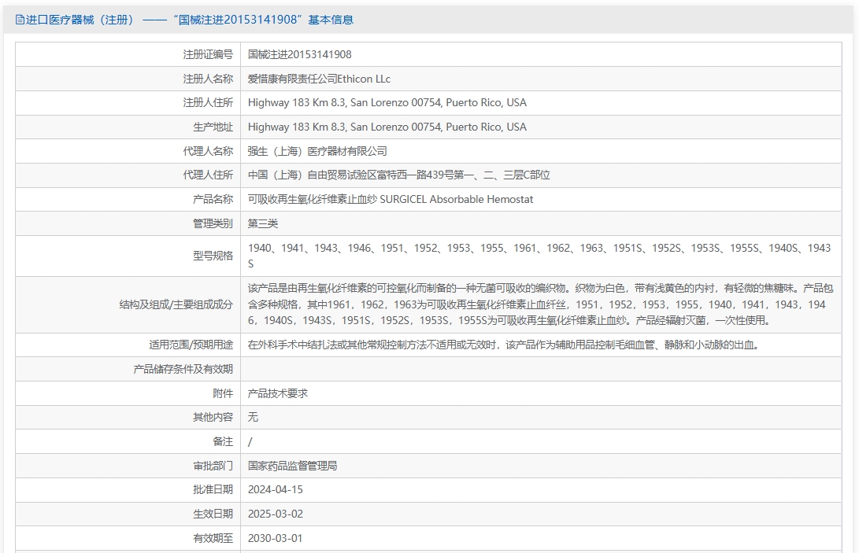Select agent address 中国（上海）自由贸易试验区
Viewport: 859px width, 553px height.
(399, 175)
